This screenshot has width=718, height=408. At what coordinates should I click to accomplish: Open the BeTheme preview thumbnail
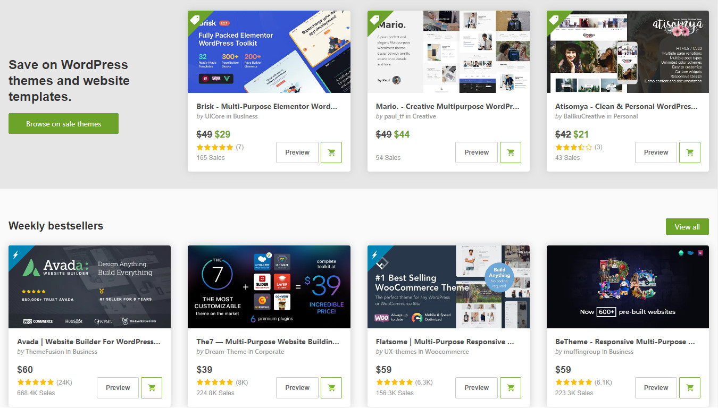tap(628, 287)
